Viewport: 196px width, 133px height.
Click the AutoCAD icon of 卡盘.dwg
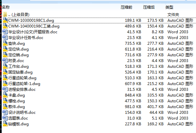5,95
